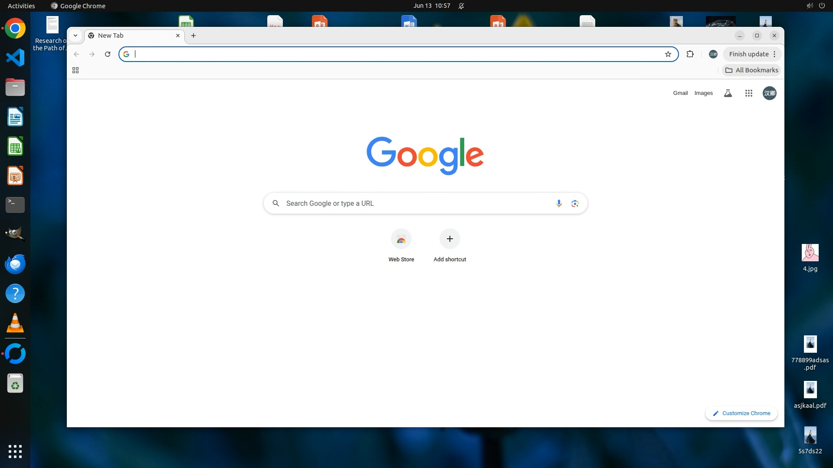Select the New Tab tab
Screen dimensions: 833x468
click(x=130, y=36)
